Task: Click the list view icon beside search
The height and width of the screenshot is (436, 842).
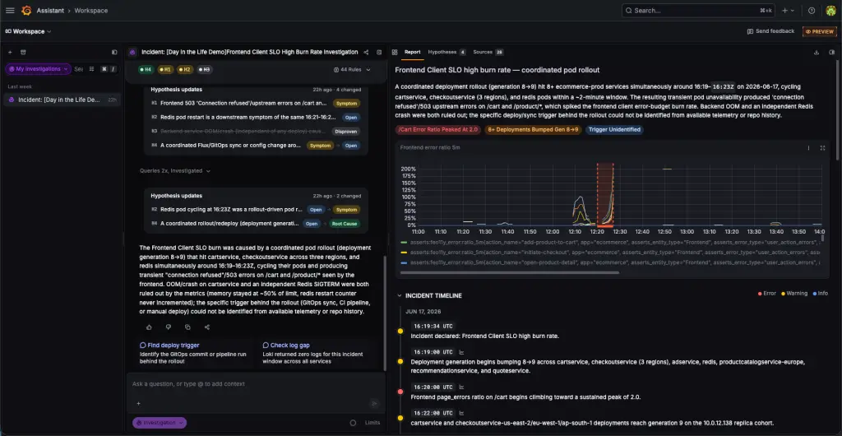Action: coord(92,69)
